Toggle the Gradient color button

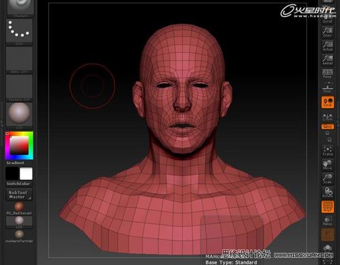15,163
